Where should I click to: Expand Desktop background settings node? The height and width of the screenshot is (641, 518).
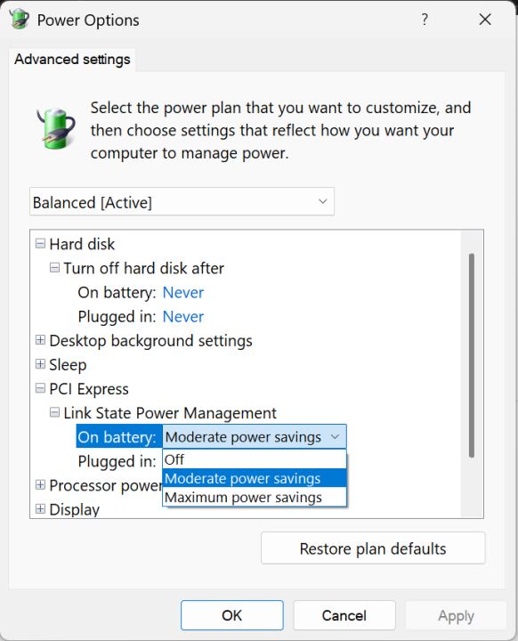[x=40, y=340]
